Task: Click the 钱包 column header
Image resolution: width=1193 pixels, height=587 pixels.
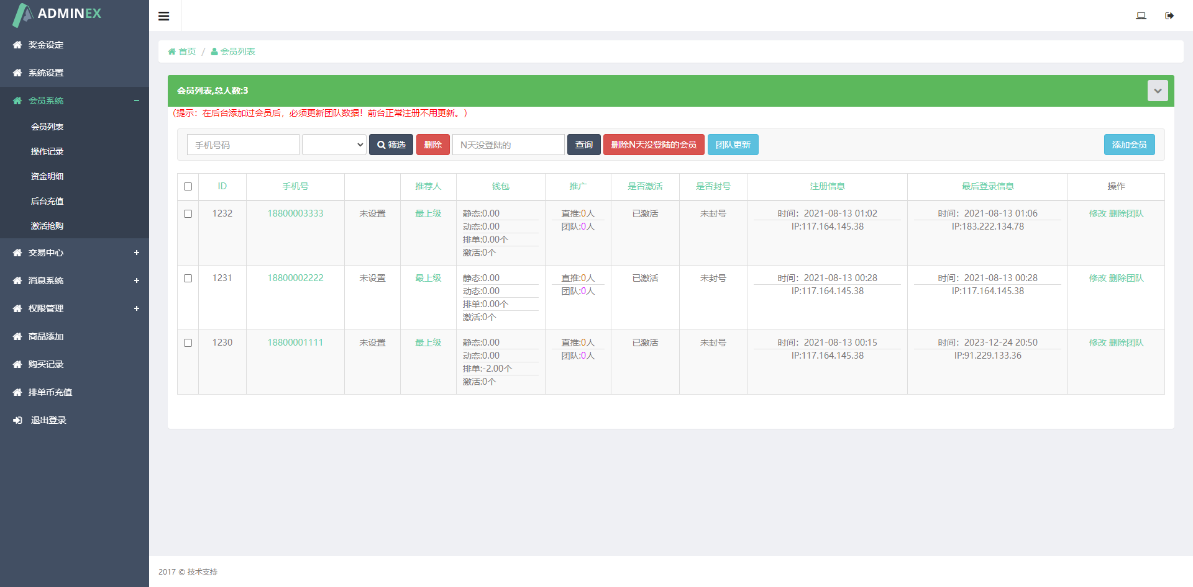Action: point(500,186)
